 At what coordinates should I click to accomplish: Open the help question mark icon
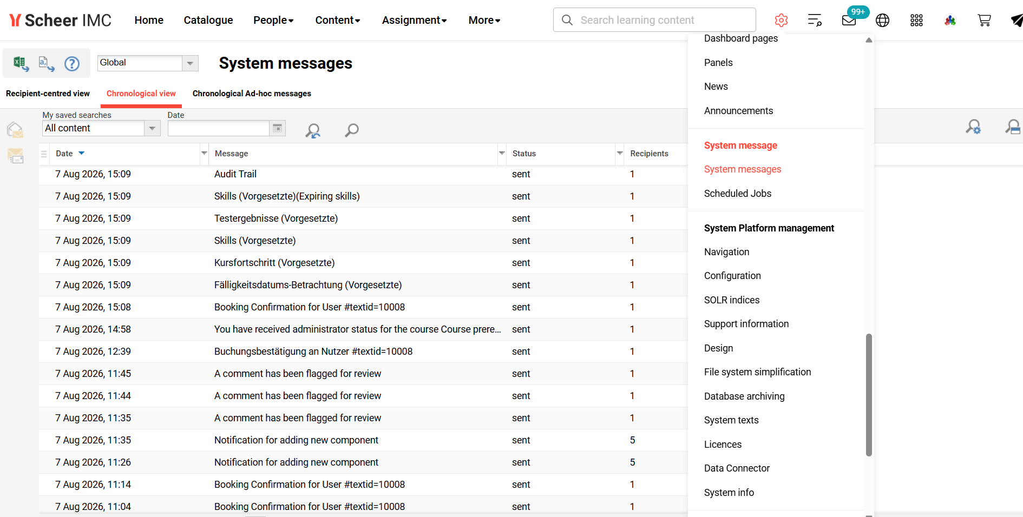(72, 64)
